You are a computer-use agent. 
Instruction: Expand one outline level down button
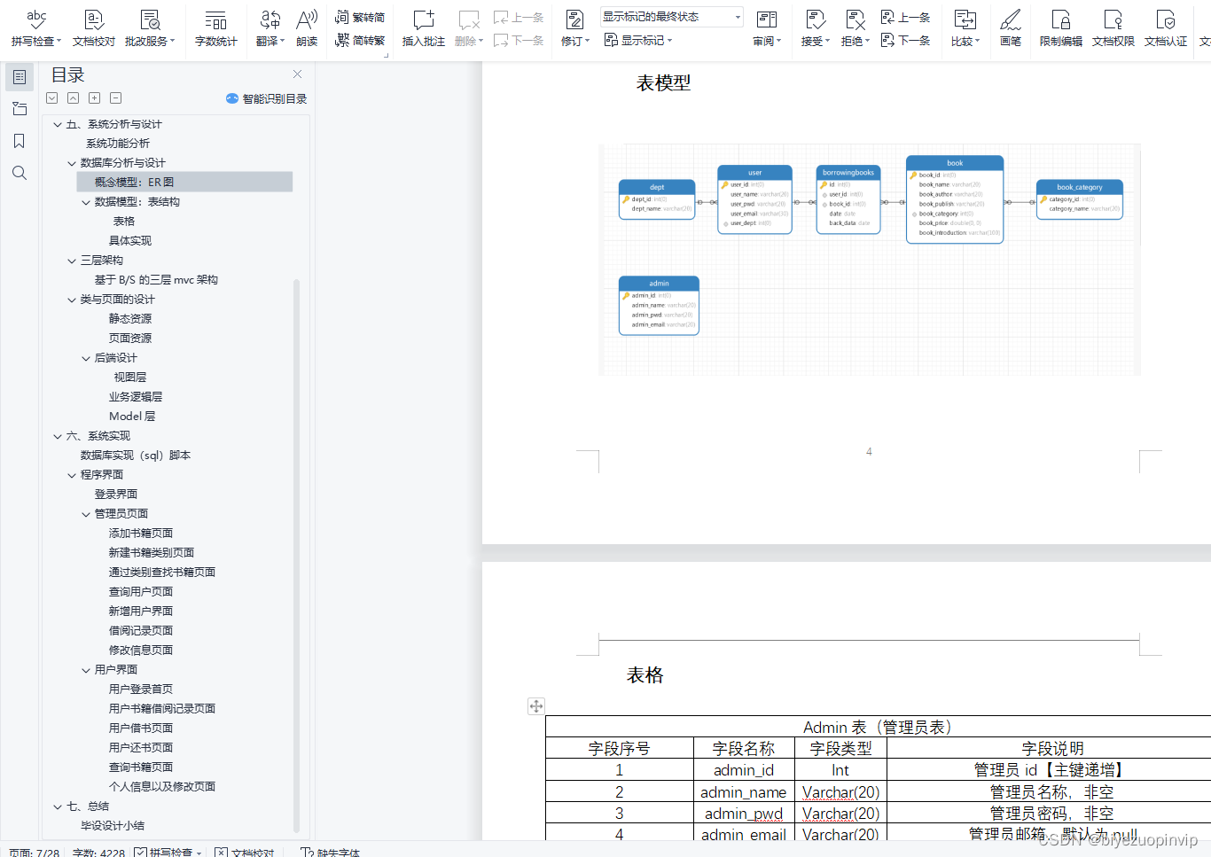click(52, 98)
